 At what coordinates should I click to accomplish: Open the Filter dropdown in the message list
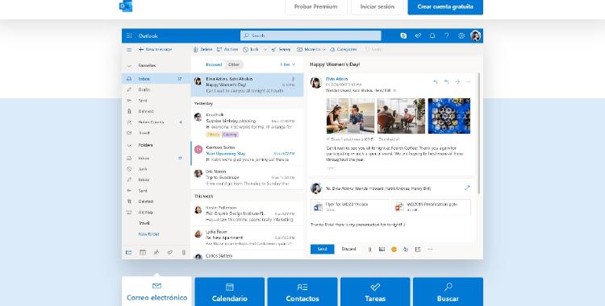tap(287, 64)
